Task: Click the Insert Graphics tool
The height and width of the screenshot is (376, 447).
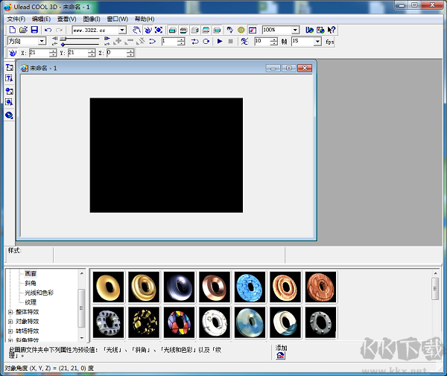Action: pos(9,90)
